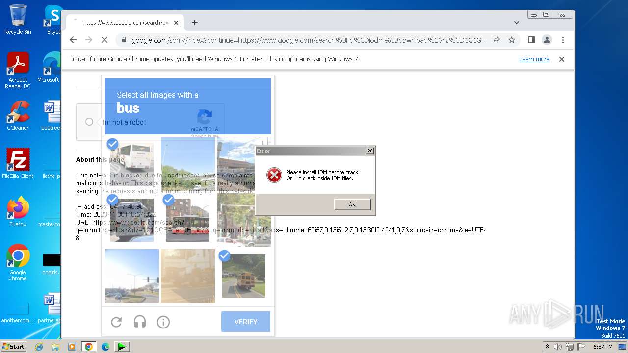Open Chrome side panel
The height and width of the screenshot is (353, 628).
coord(531,40)
